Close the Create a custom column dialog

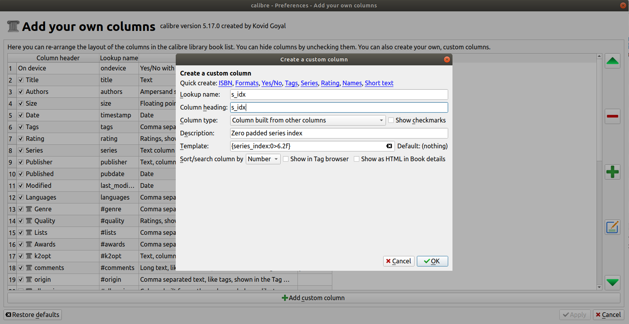point(447,59)
